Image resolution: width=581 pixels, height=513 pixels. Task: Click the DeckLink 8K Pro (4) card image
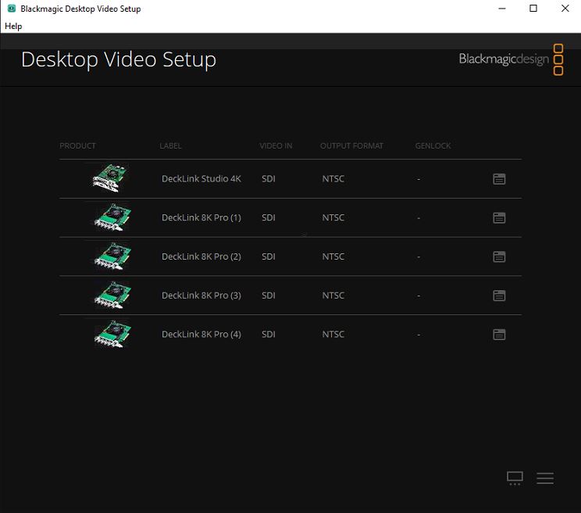[x=112, y=334]
